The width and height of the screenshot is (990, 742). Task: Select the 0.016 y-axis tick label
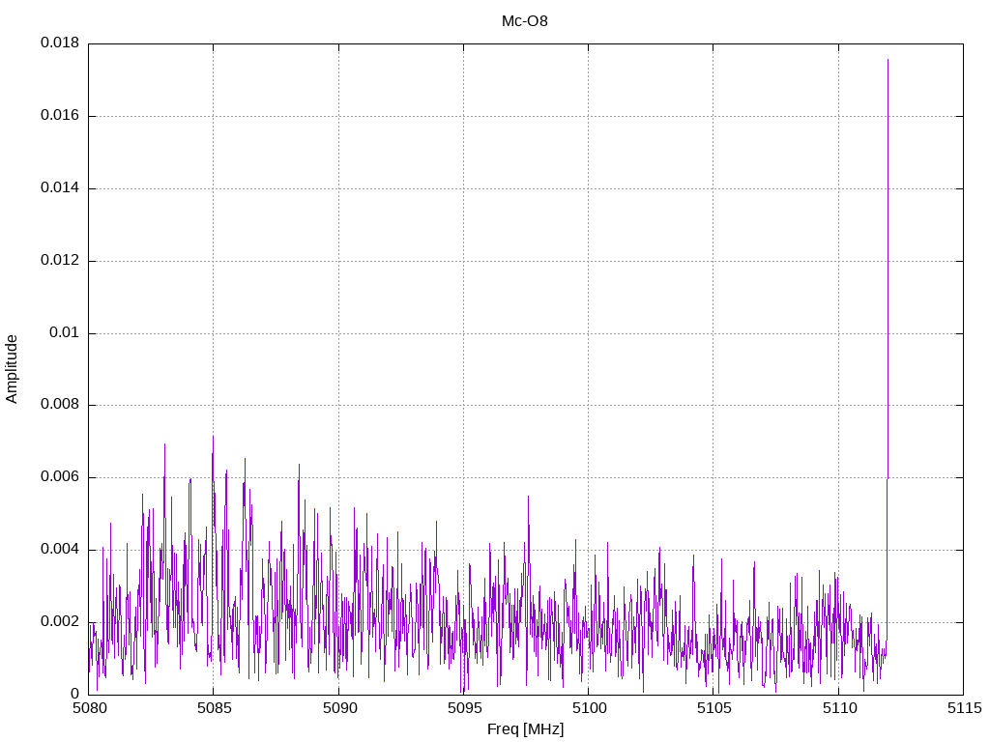point(59,116)
